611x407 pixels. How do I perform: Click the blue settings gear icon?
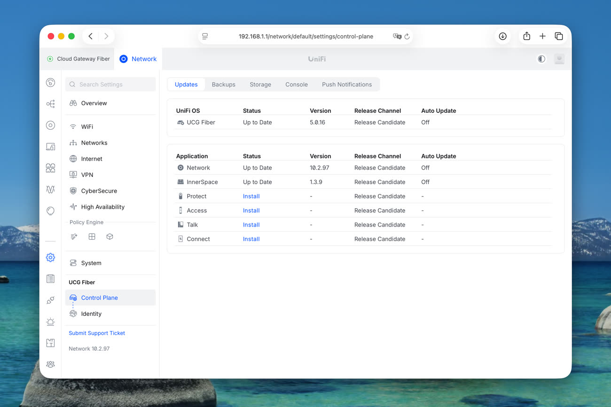50,258
